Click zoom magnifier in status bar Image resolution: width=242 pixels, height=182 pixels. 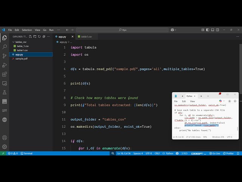point(113,153)
